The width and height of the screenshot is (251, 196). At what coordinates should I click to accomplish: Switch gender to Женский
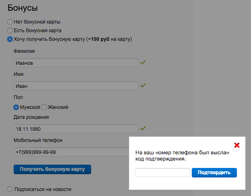pos(44,107)
